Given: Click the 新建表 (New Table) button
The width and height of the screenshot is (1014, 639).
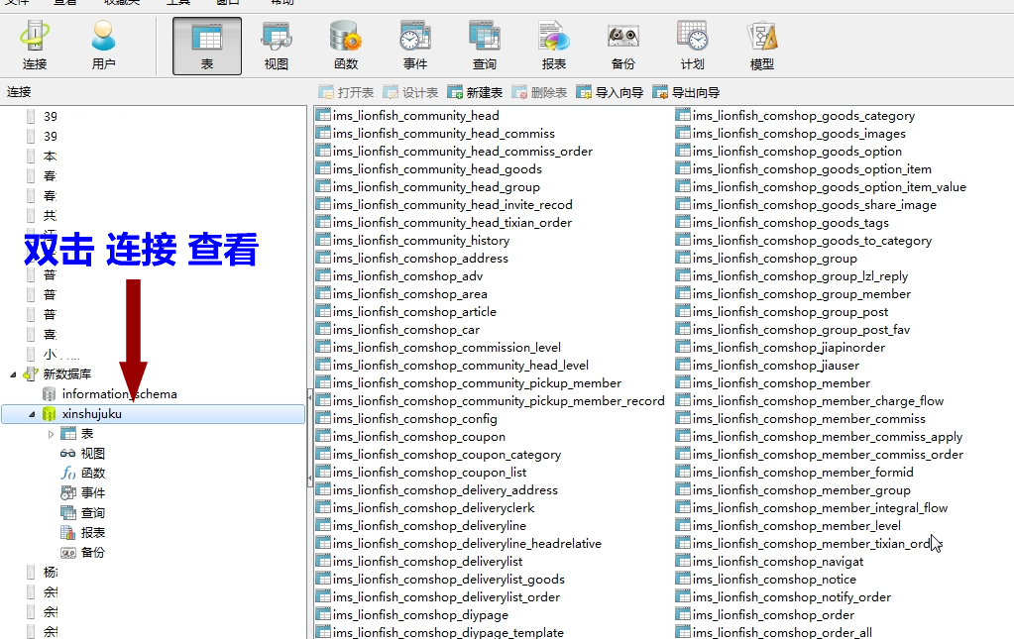Looking at the screenshot, I should coord(475,92).
